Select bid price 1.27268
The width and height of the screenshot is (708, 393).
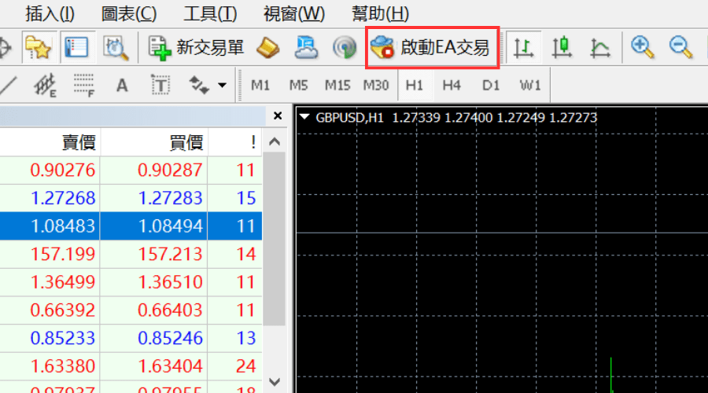62,198
